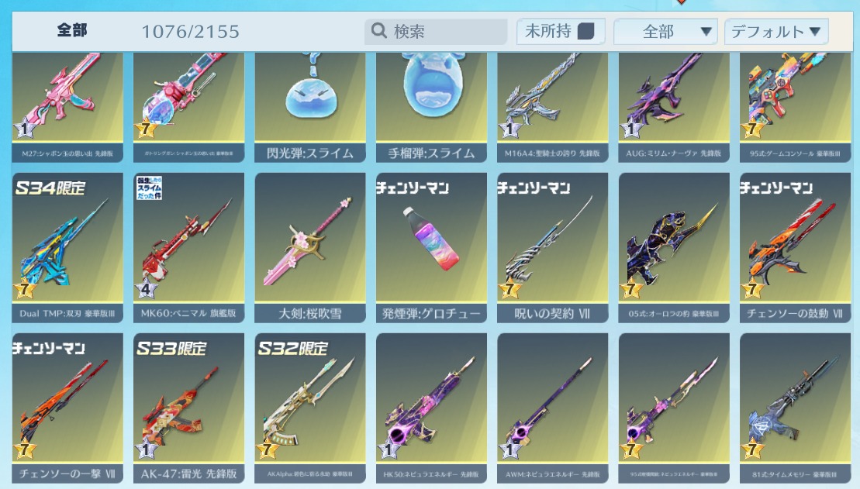Screen dimensions: 860x489
Task: Choose the 大剣:桜吹雪 sword skin
Action: tap(310, 248)
